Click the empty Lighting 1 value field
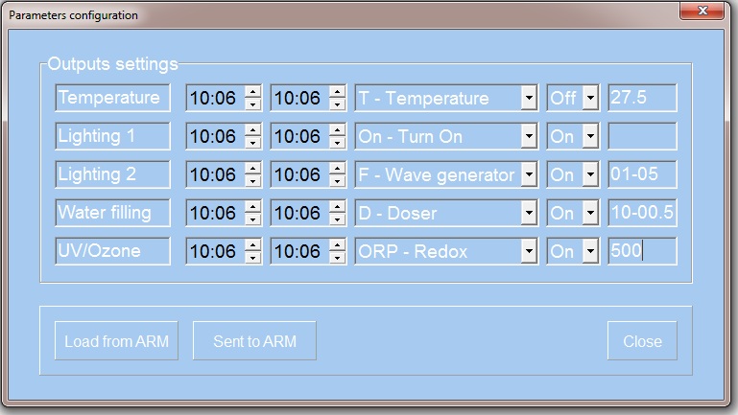Screen dimensions: 738x415 641,136
